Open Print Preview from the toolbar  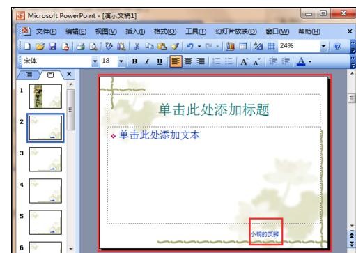click(x=93, y=47)
